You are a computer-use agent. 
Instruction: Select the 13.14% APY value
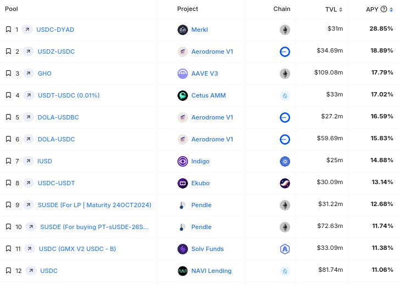(382, 182)
